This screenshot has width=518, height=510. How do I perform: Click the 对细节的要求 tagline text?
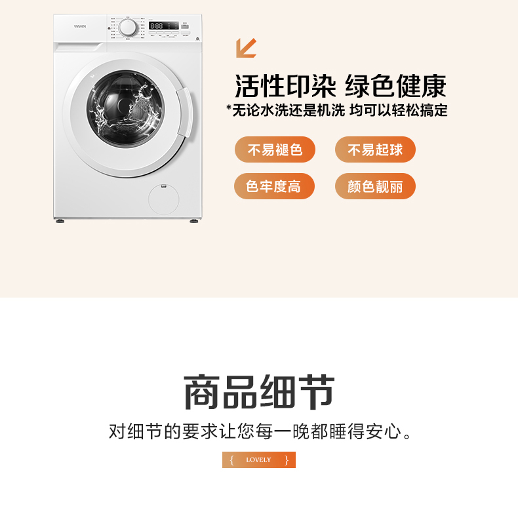pyautogui.click(x=261, y=431)
